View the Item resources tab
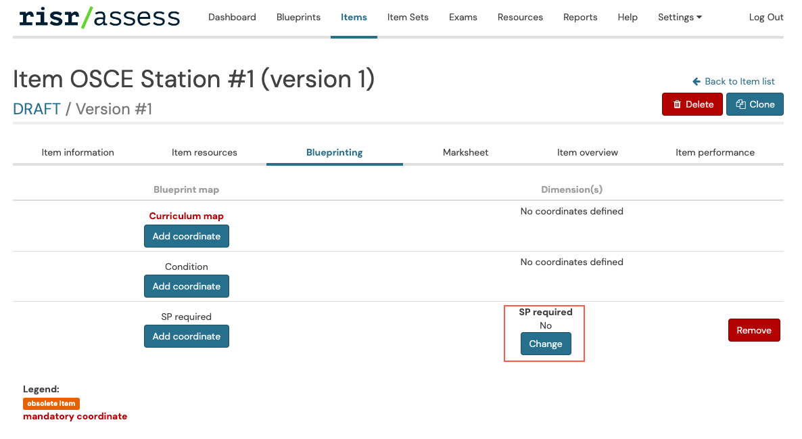Screen dimensions: 802x439 tap(204, 152)
